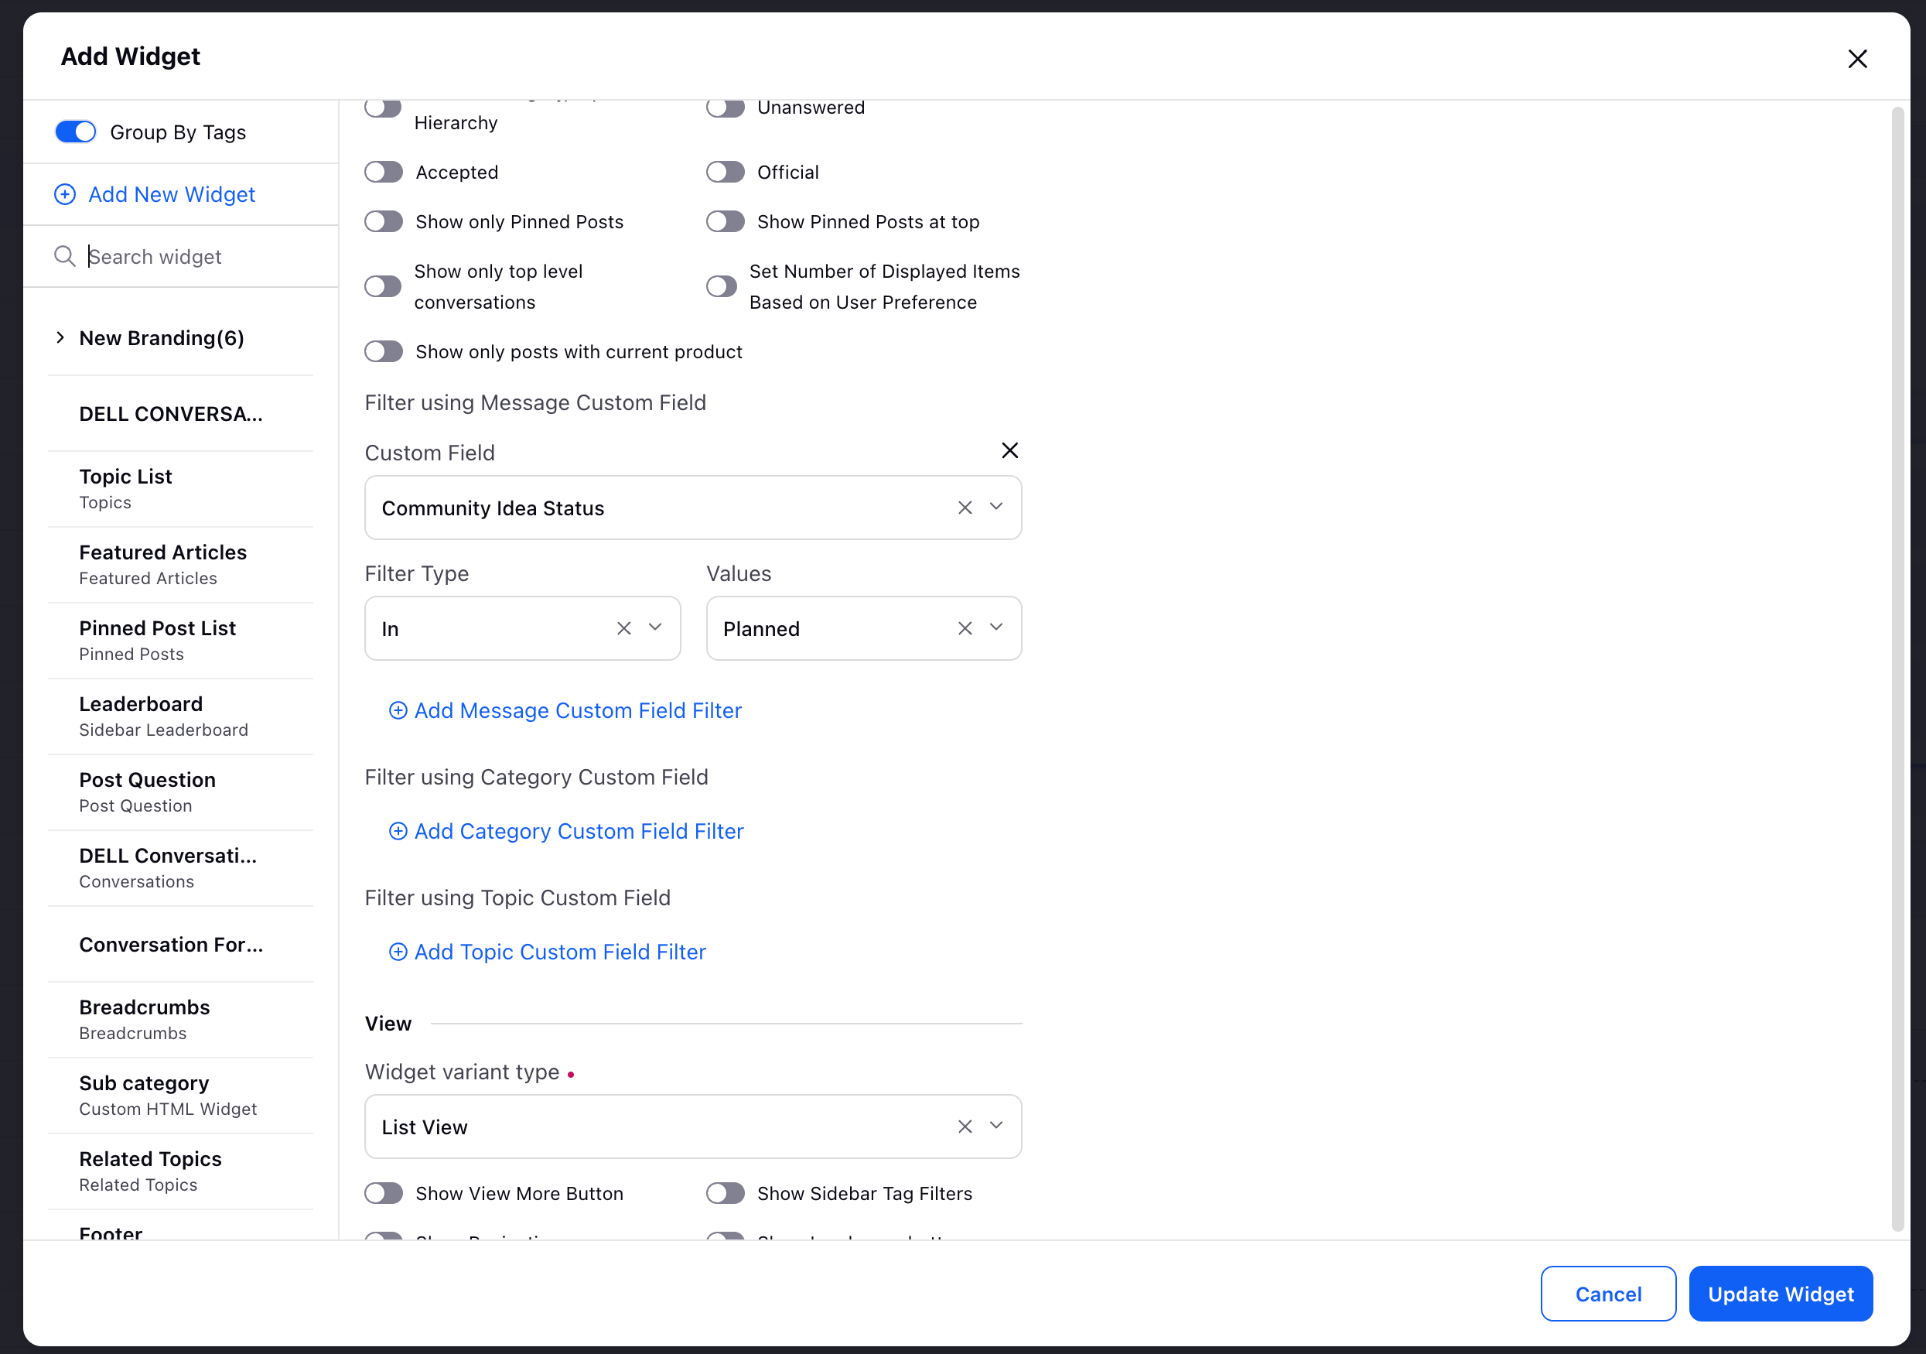Open the Values dropdown arrow
This screenshot has height=1354, width=1926.
click(996, 627)
